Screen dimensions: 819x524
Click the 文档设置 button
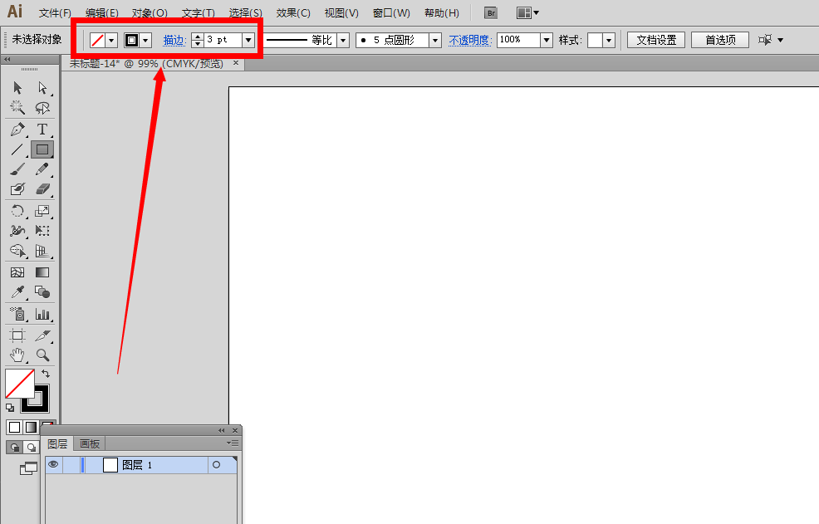point(656,40)
